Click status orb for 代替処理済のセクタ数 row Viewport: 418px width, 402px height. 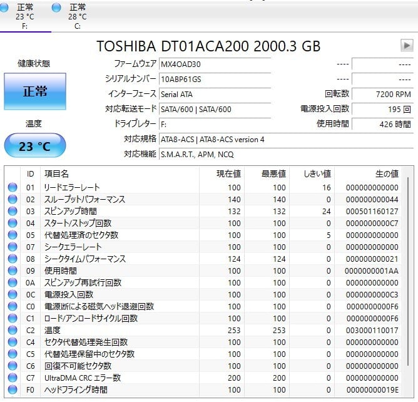click(x=13, y=235)
